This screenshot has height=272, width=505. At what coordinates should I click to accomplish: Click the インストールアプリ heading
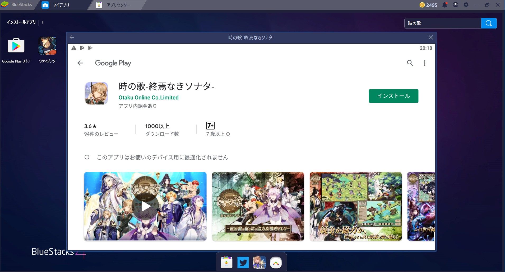[21, 22]
